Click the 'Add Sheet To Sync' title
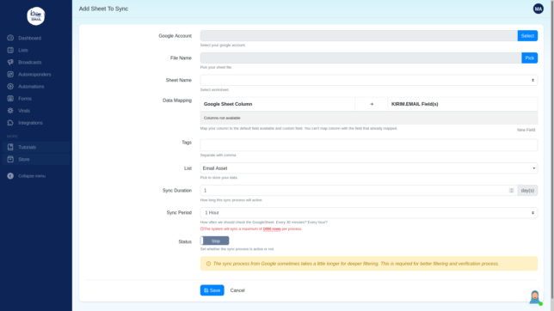 point(103,9)
